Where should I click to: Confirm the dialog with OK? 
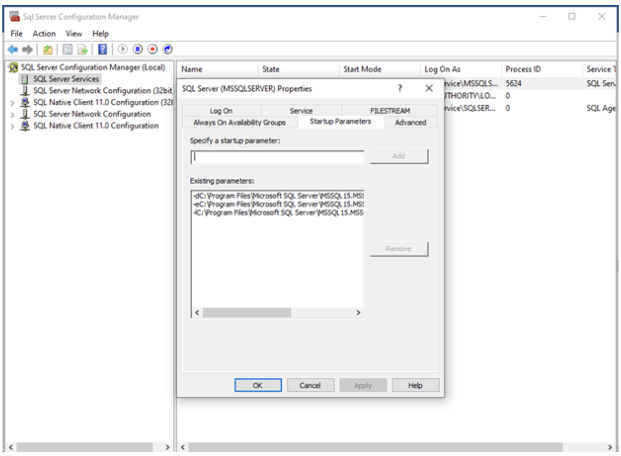click(x=258, y=386)
